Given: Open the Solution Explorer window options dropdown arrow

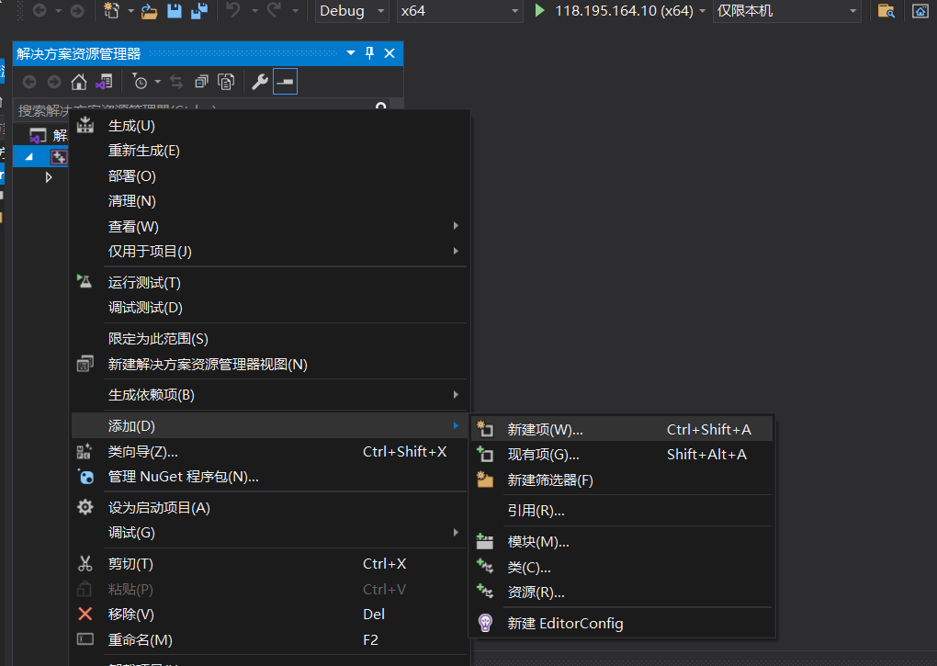Looking at the screenshot, I should pos(350,53).
